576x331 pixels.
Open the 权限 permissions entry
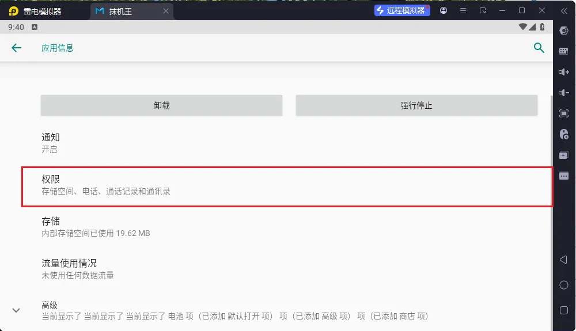[287, 186]
